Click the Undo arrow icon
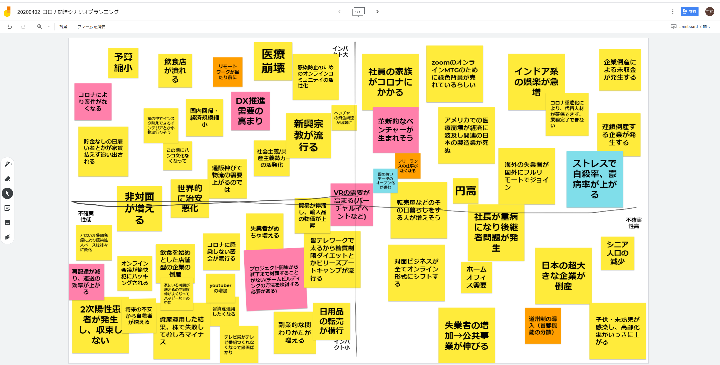Image resolution: width=720 pixels, height=365 pixels. [10, 27]
